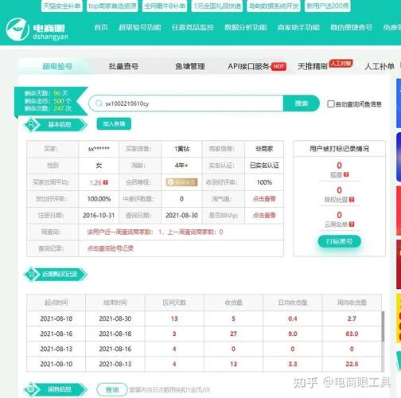Switch to the 超级验号 tab
Image resolution: width=401 pixels, height=398 pixels.
click(57, 66)
